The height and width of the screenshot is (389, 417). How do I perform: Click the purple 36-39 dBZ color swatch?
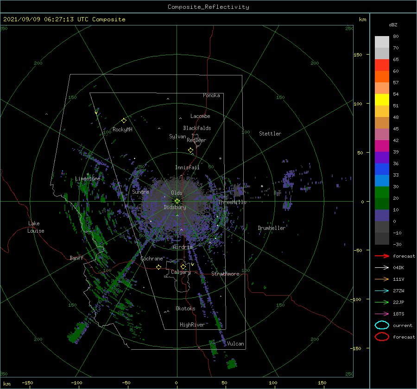point(382,158)
